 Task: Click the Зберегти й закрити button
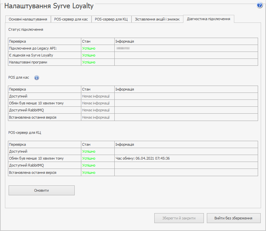179,218
